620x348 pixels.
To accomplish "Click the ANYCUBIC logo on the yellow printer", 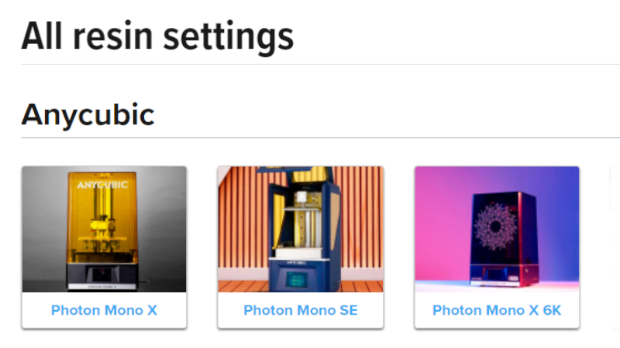I will (103, 185).
